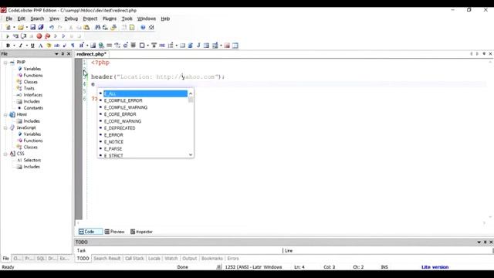Click the Undo arrow icon

pyautogui.click(x=52, y=28)
